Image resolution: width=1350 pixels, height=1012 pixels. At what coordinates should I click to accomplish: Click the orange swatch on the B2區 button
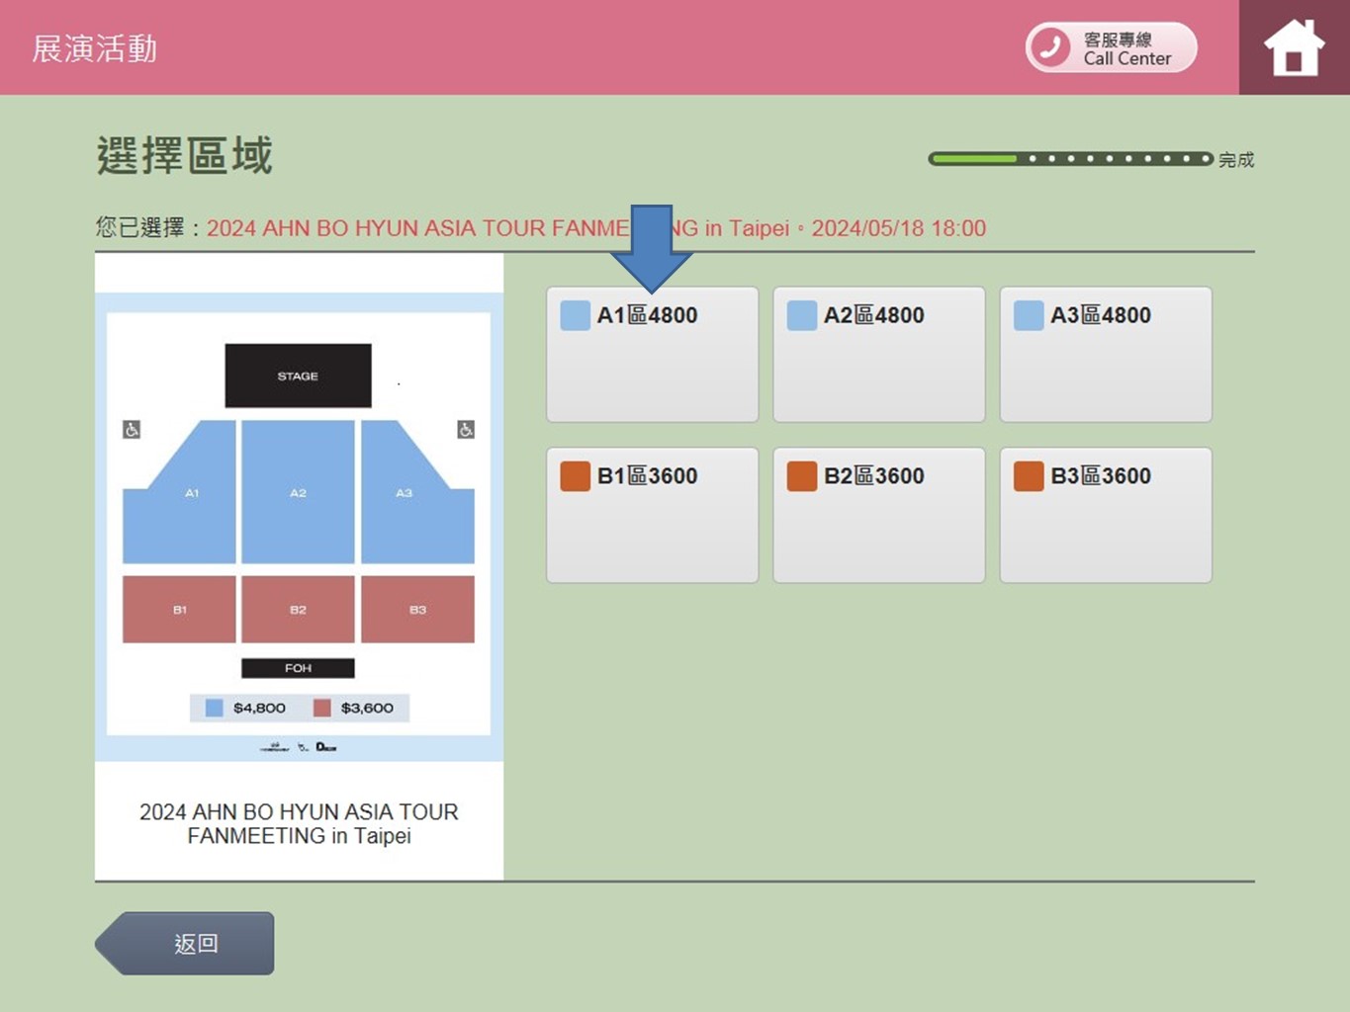click(x=801, y=476)
